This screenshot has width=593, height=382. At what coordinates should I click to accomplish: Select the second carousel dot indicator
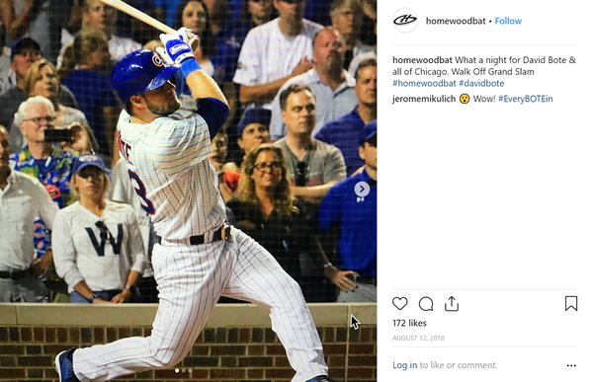point(184,371)
